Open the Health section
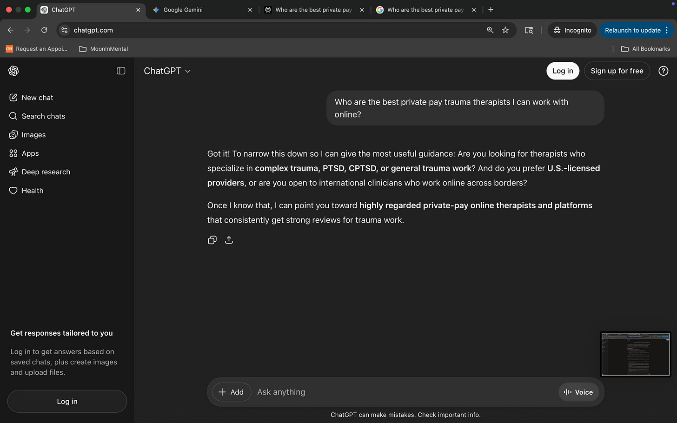This screenshot has height=423, width=677. (x=26, y=191)
